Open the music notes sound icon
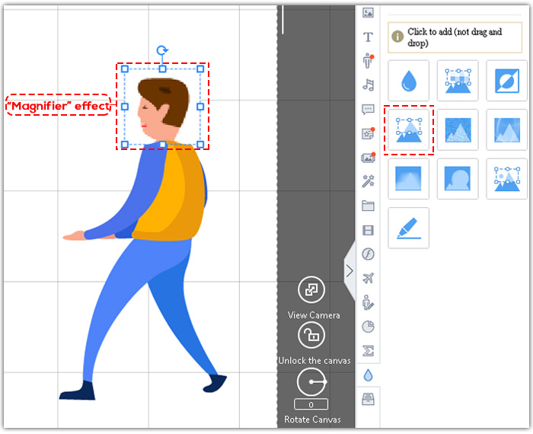 (x=368, y=85)
